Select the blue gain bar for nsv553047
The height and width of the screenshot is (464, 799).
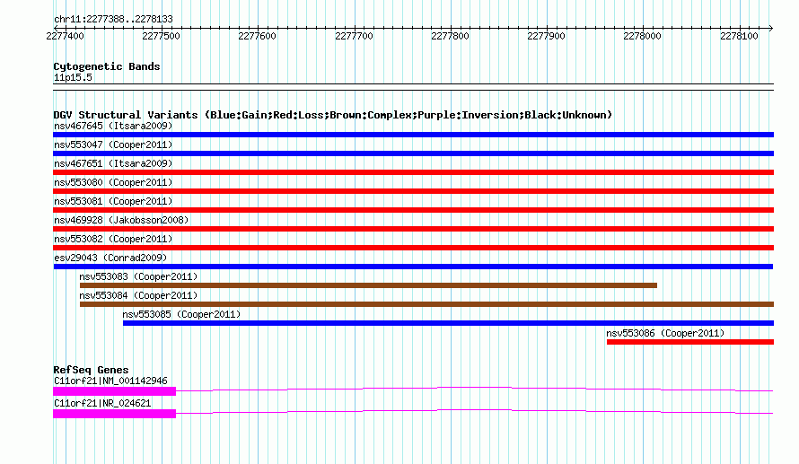(413, 153)
